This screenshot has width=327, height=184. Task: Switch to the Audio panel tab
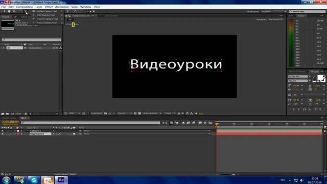point(301,16)
